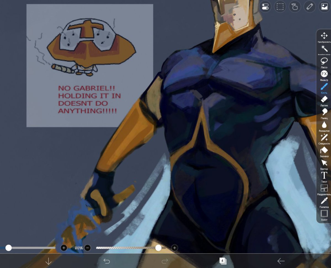Select the Special brushes (Спецкисти) tool
This screenshot has width=331, height=268.
[324, 139]
